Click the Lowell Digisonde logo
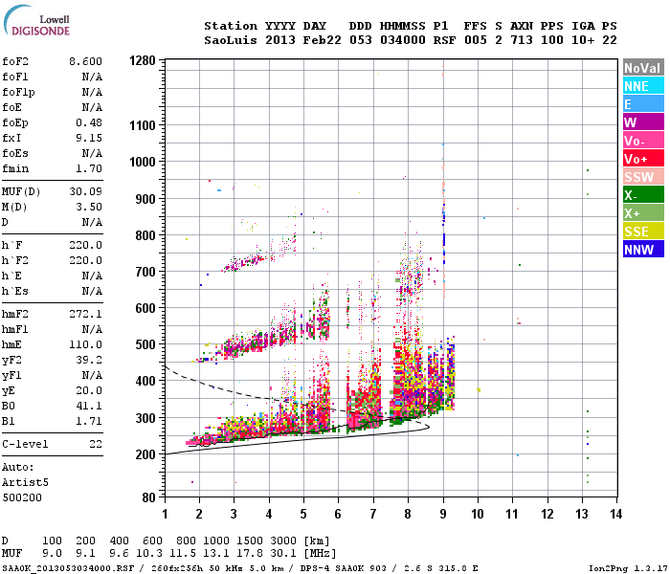Viewport: 670px width, 574px height. 36,21
